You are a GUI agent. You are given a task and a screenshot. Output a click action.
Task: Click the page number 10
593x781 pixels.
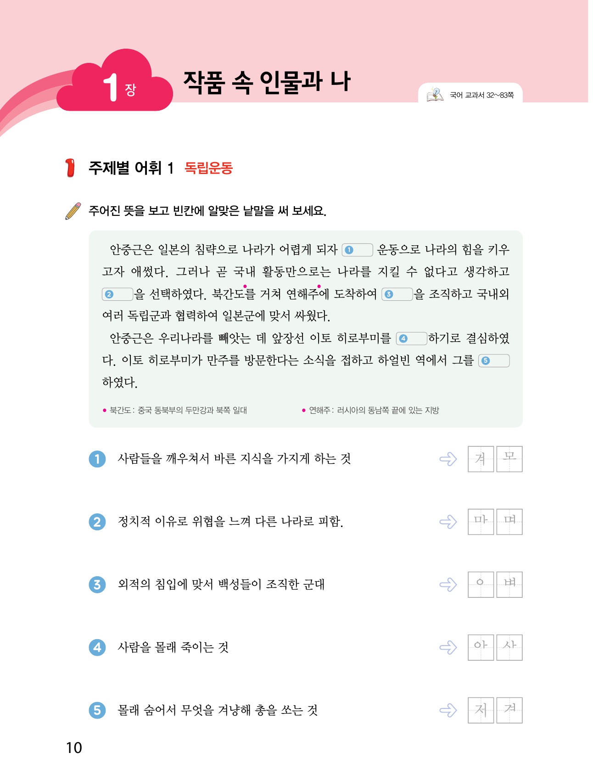tap(74, 747)
